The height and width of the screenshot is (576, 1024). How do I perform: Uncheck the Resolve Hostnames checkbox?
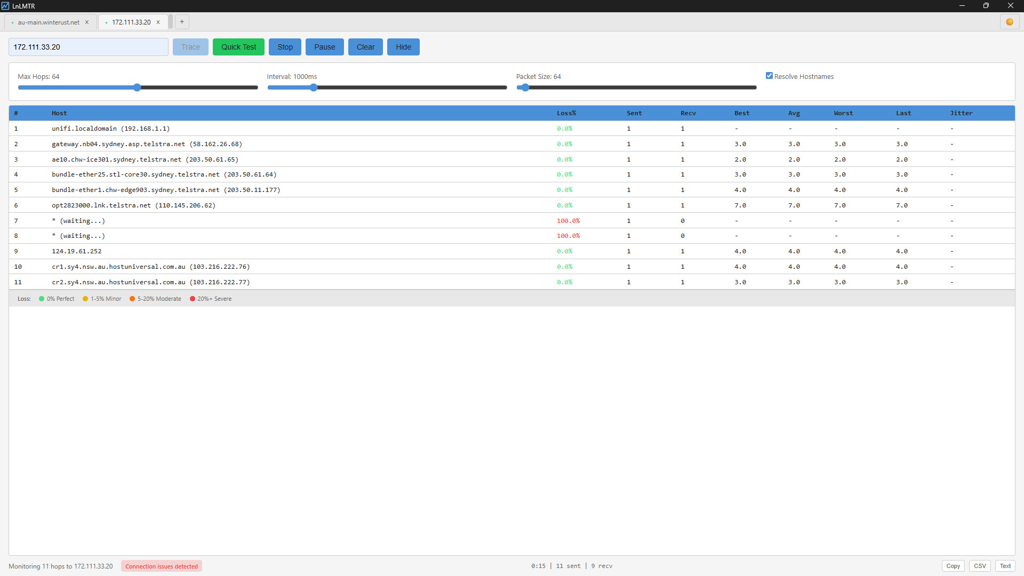pos(770,76)
